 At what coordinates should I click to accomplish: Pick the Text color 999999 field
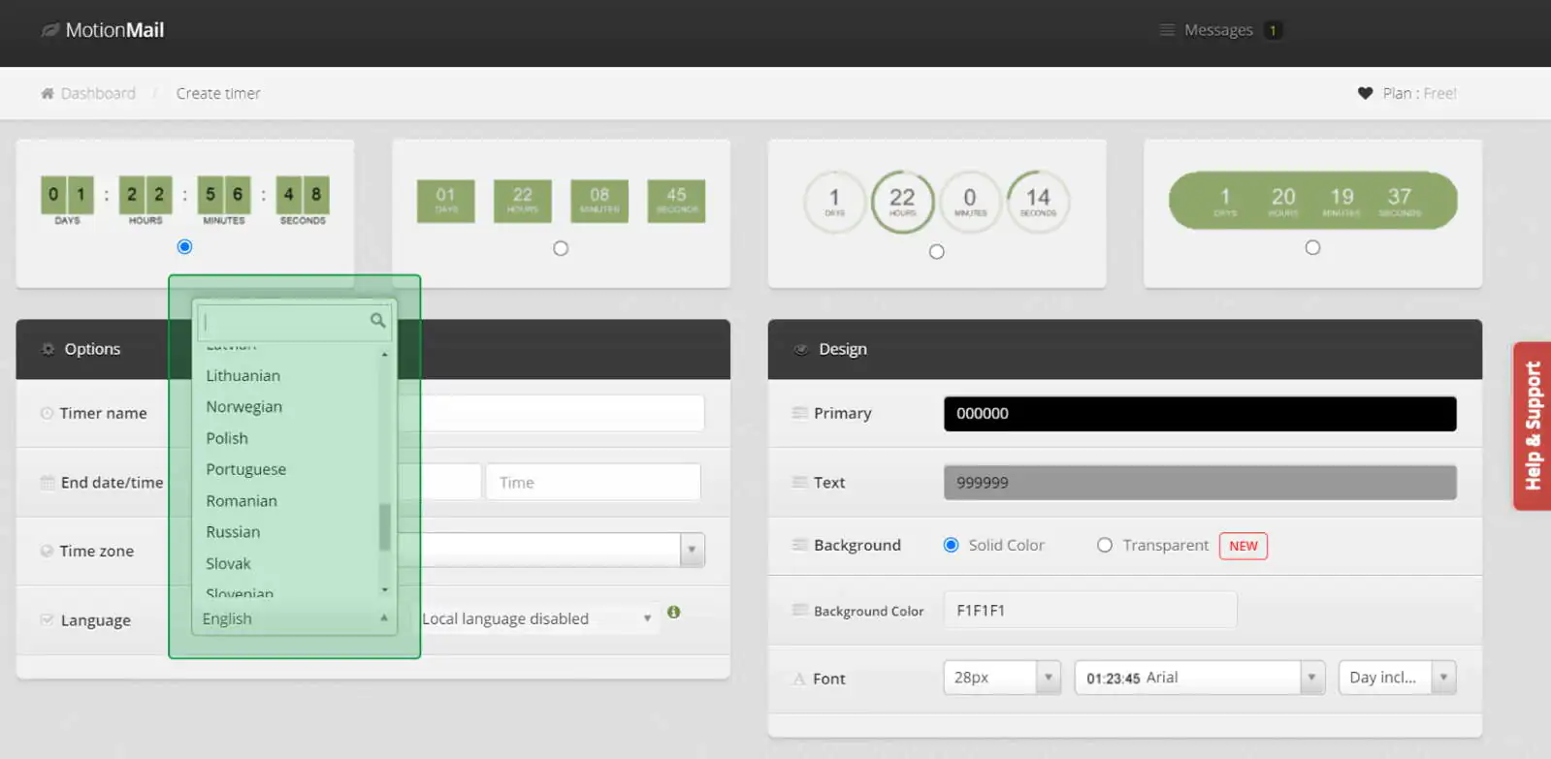[1200, 482]
